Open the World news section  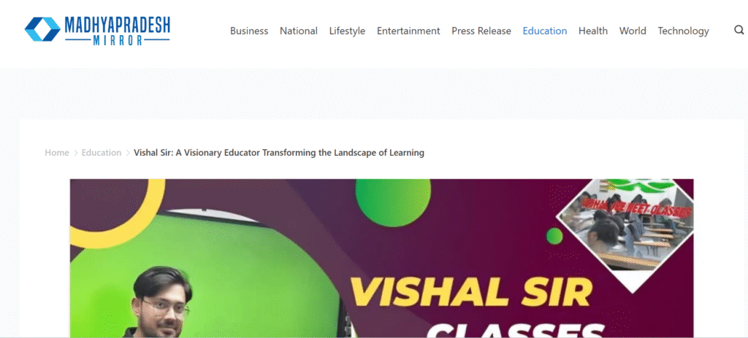click(633, 31)
